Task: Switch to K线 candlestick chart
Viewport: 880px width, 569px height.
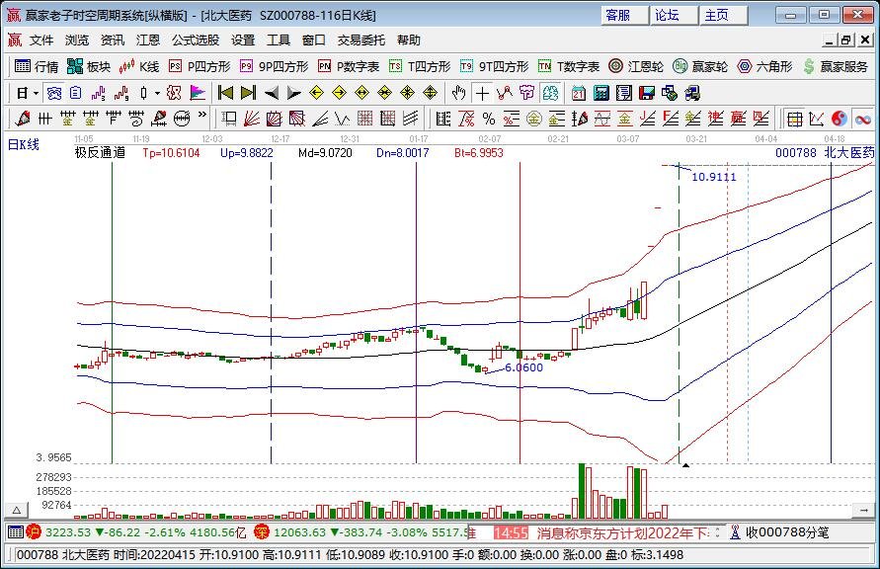Action: [138, 67]
